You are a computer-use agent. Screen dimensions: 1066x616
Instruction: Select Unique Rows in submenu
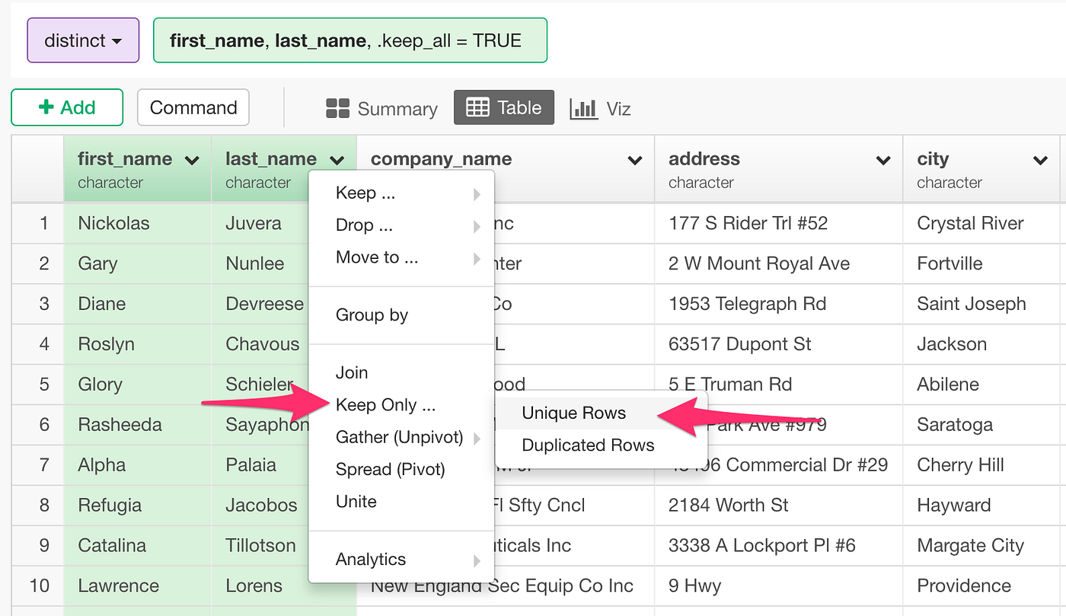point(602,413)
